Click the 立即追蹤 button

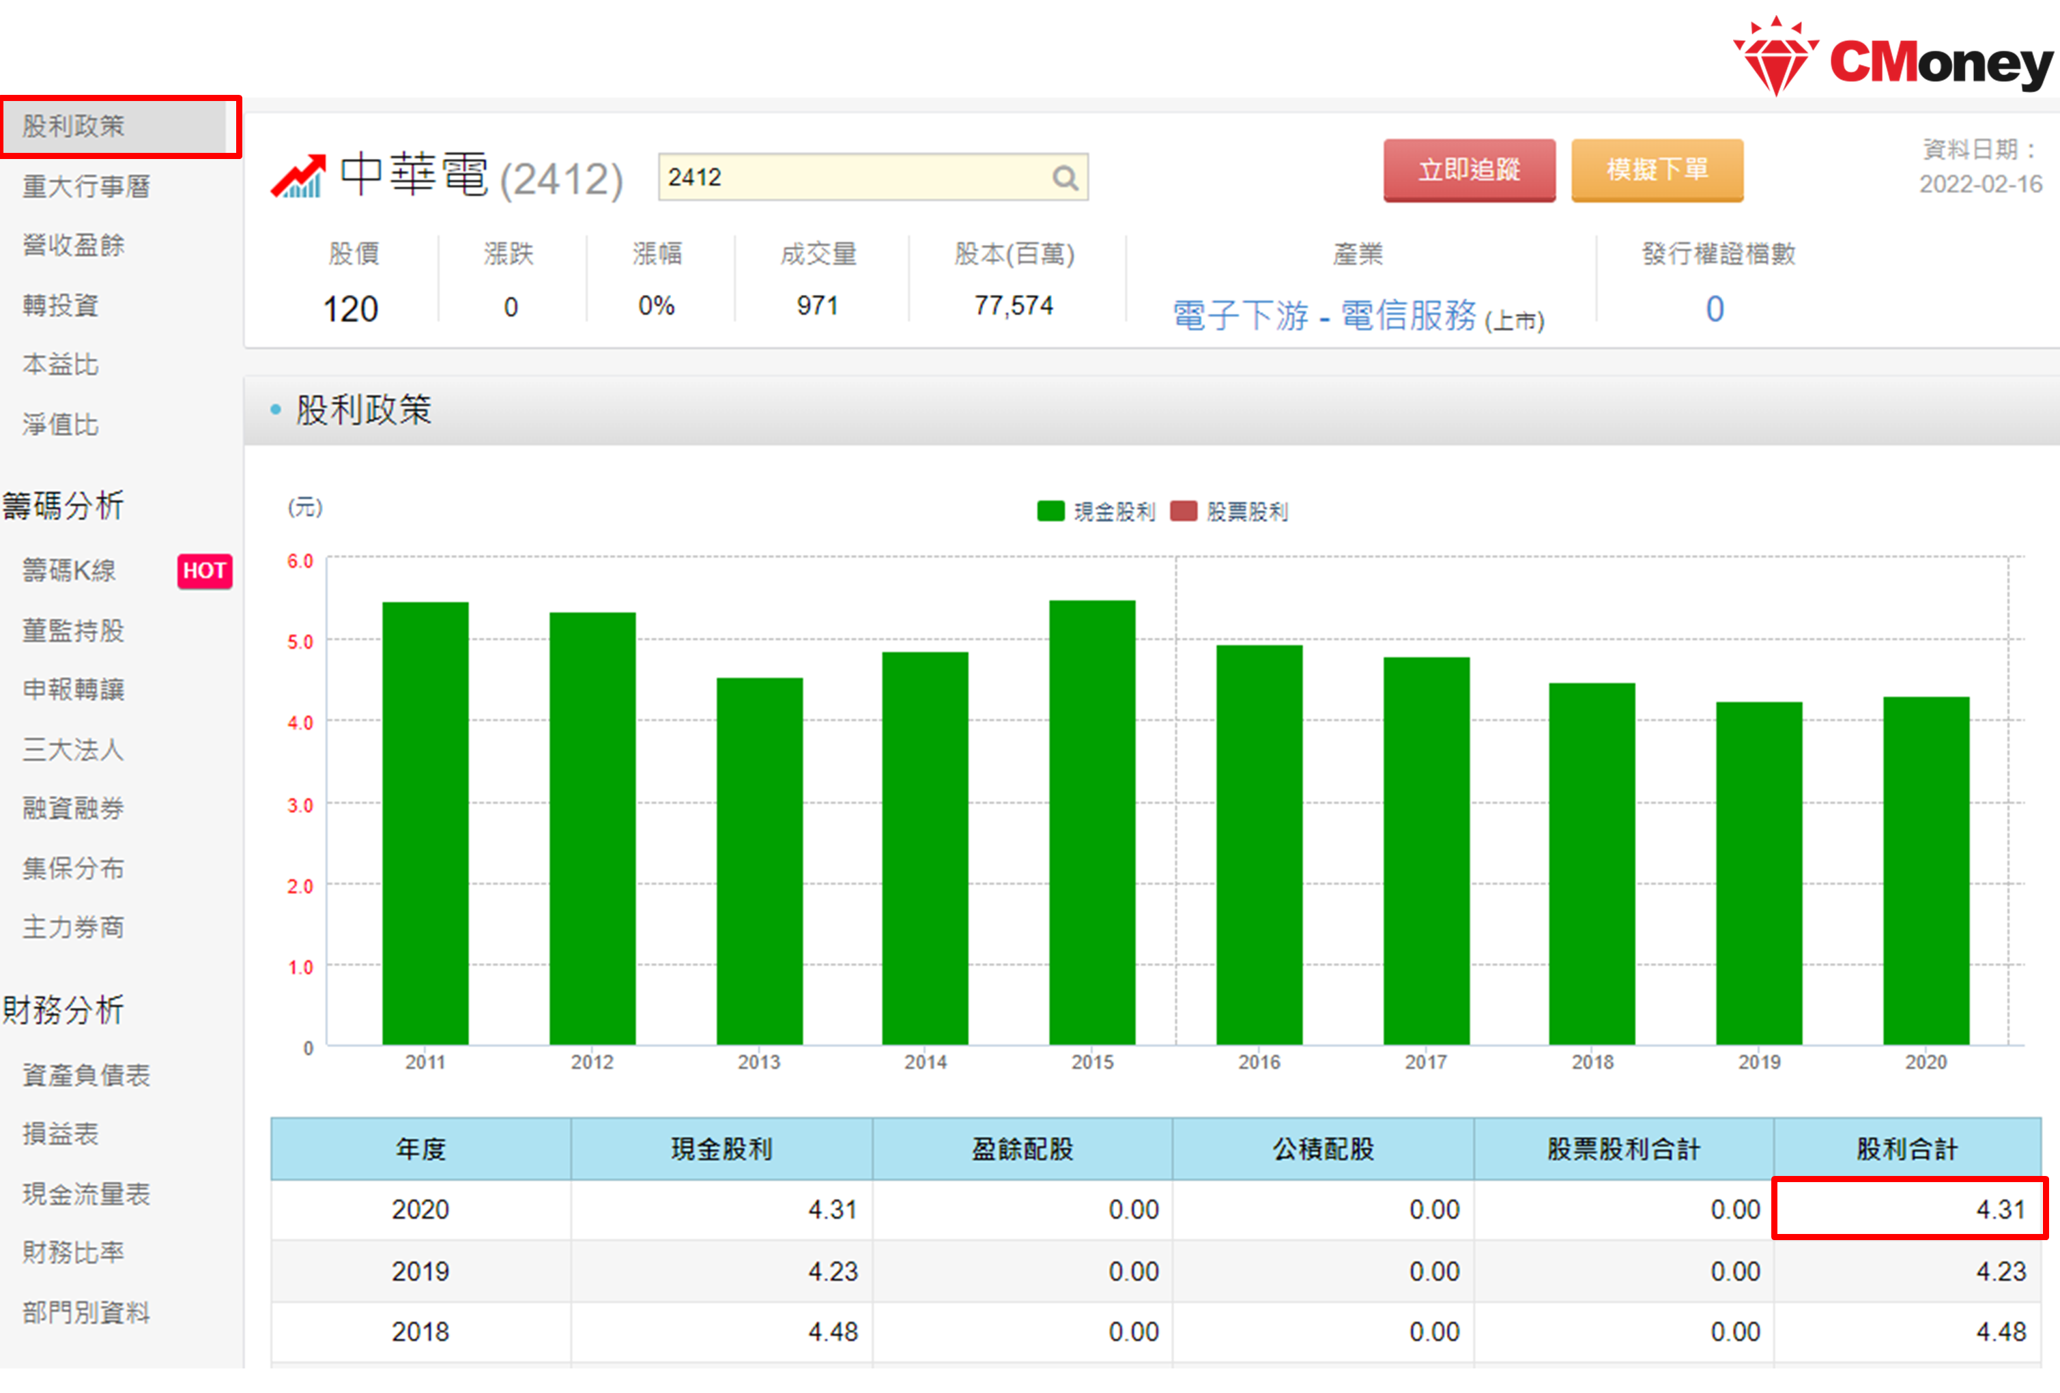[1469, 170]
